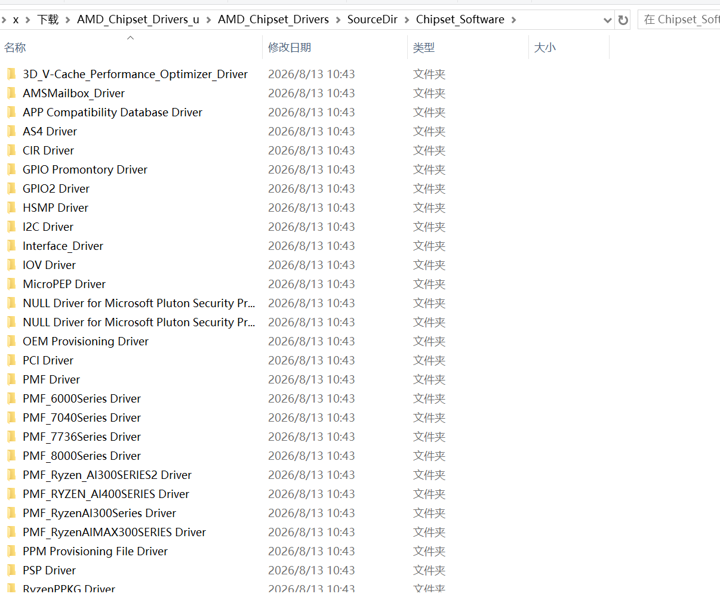This screenshot has width=720, height=600.
Task: Click the MicroPEP Driver folder name
Action: pyautogui.click(x=64, y=284)
